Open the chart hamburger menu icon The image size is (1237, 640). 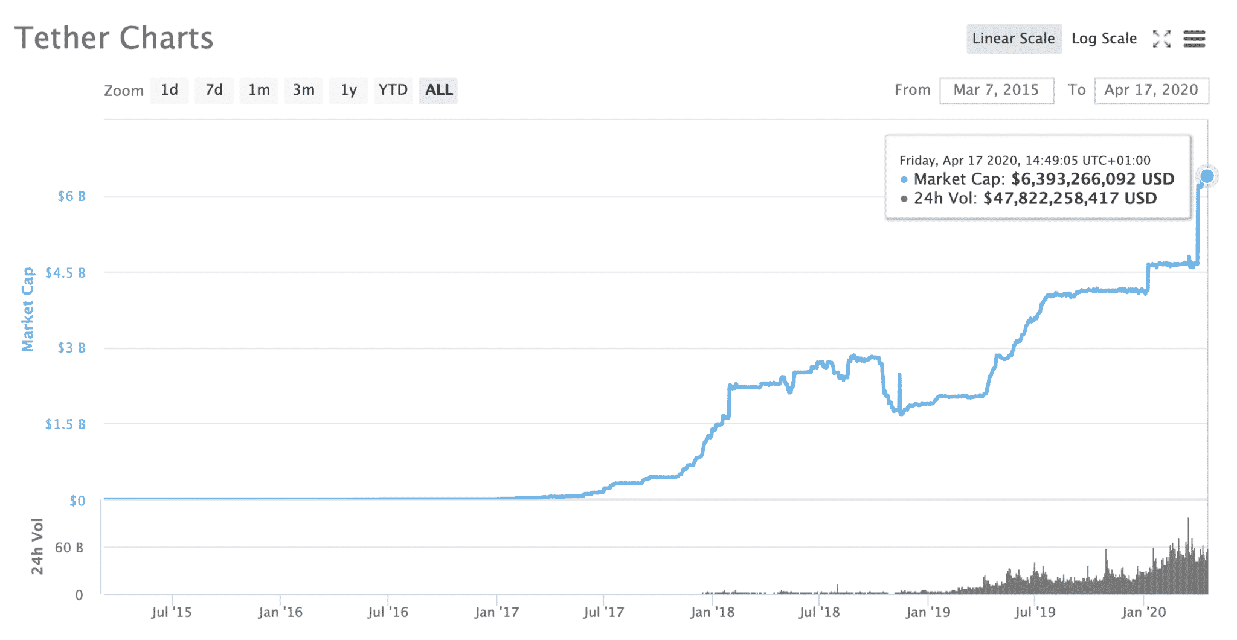click(x=1194, y=39)
